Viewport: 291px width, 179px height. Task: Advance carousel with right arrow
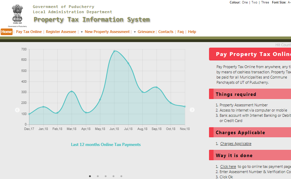(x=192, y=110)
